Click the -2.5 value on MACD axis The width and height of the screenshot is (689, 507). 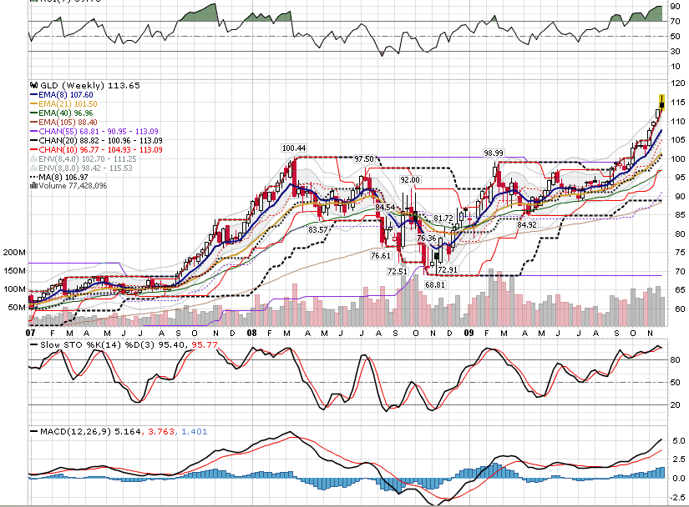[677, 497]
